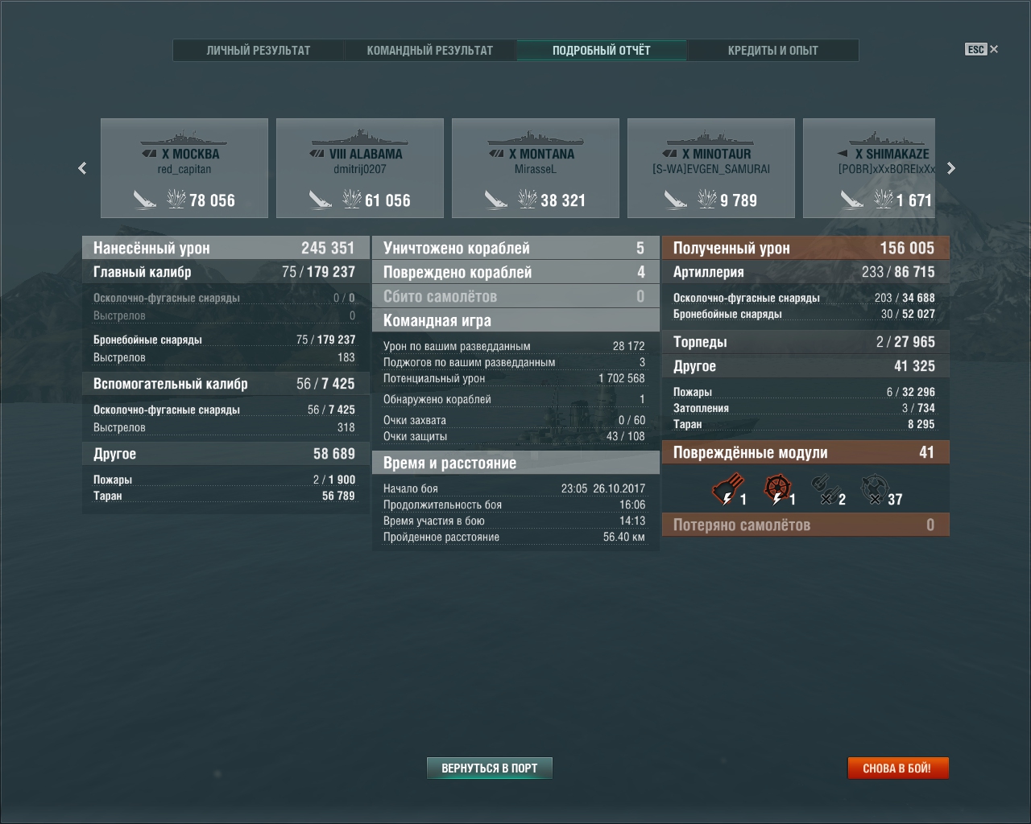1031x824 pixels.
Task: Click the sunk ship icon on Montana card
Action: pos(496,199)
